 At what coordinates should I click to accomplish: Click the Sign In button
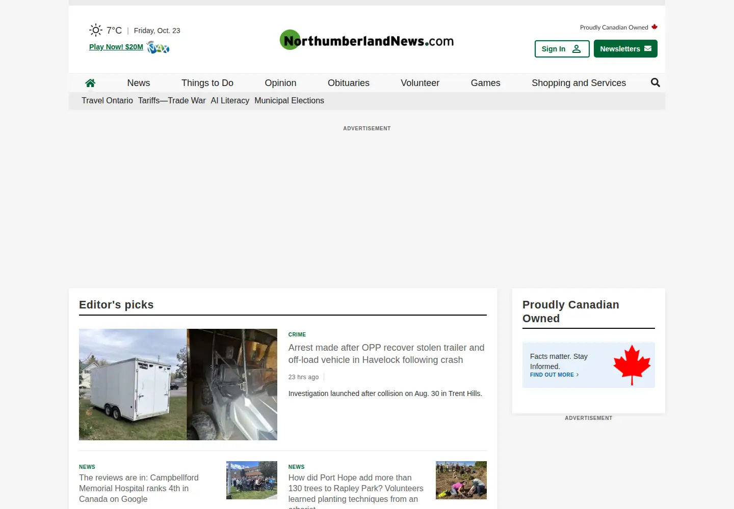[x=562, y=49]
